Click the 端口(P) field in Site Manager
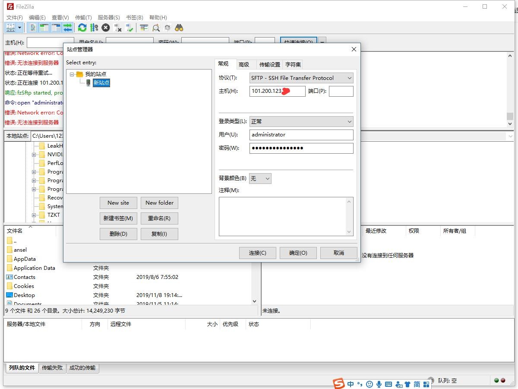Image resolution: width=518 pixels, height=389 pixels. (341, 91)
